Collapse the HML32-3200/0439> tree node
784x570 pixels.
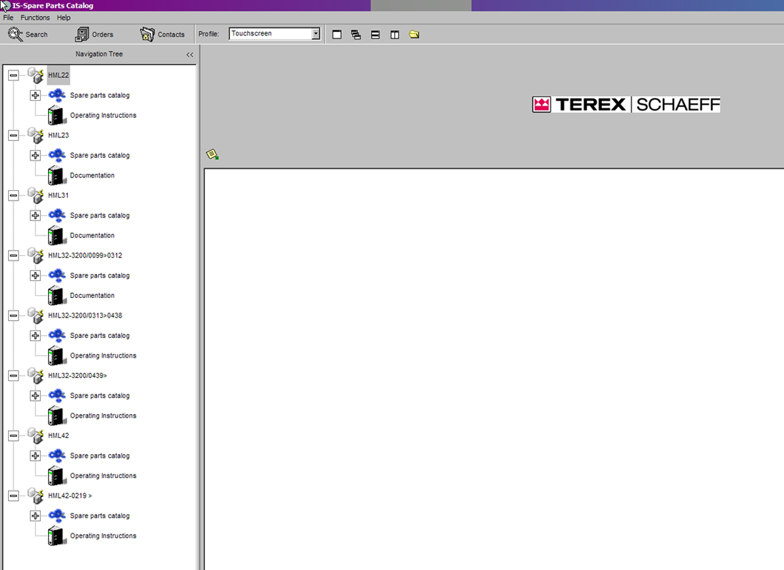[13, 376]
